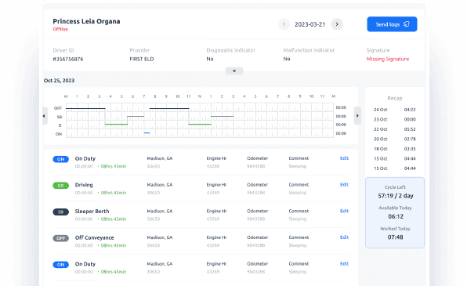
Task: Select the 24 Oct recap row
Action: (x=395, y=110)
